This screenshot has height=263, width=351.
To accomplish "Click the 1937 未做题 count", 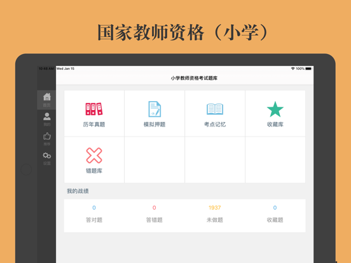I will pos(215,208).
